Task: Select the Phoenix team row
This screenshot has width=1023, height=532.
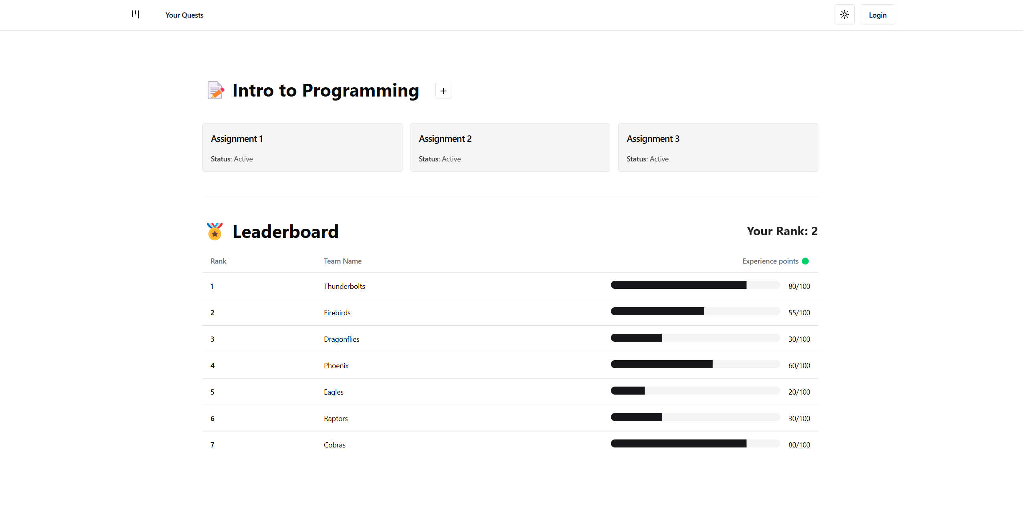Action: 510,365
